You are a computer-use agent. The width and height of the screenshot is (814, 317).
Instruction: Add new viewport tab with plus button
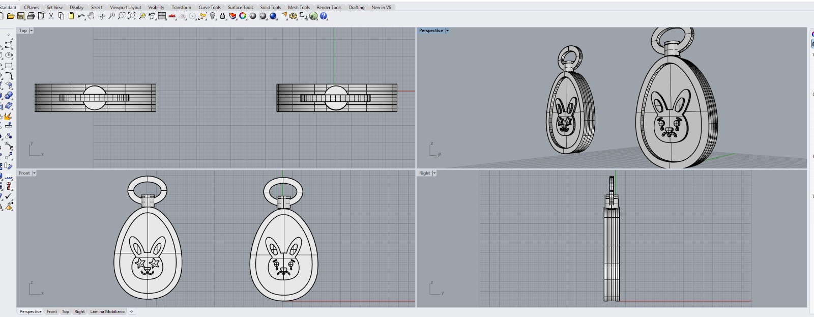click(132, 311)
